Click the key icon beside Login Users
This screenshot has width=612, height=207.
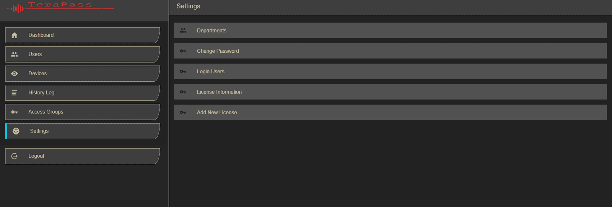pos(183,71)
